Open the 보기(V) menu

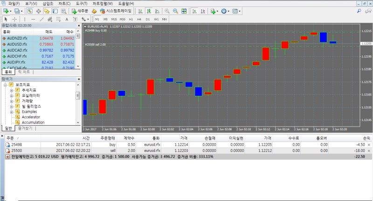click(x=31, y=4)
